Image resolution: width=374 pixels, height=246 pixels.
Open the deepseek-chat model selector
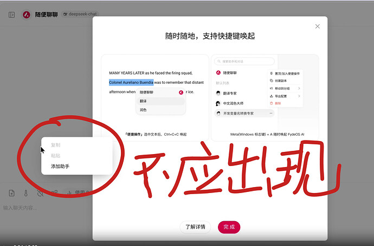pos(80,14)
